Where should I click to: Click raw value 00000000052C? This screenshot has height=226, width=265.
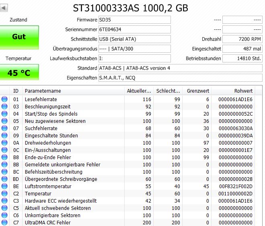click(236, 114)
